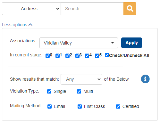Toggle stage 4 checkbox
Image resolution: width=160 pixels, height=123 pixels.
[87, 56]
